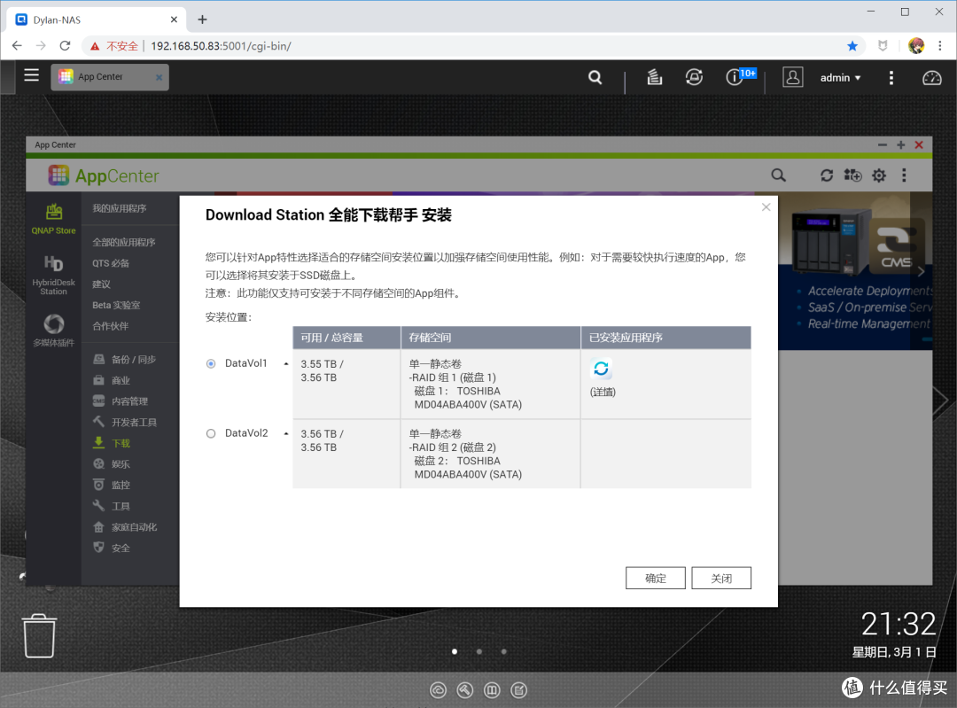
Task: Next banner arrow in AppCenter
Action: pyautogui.click(x=921, y=271)
